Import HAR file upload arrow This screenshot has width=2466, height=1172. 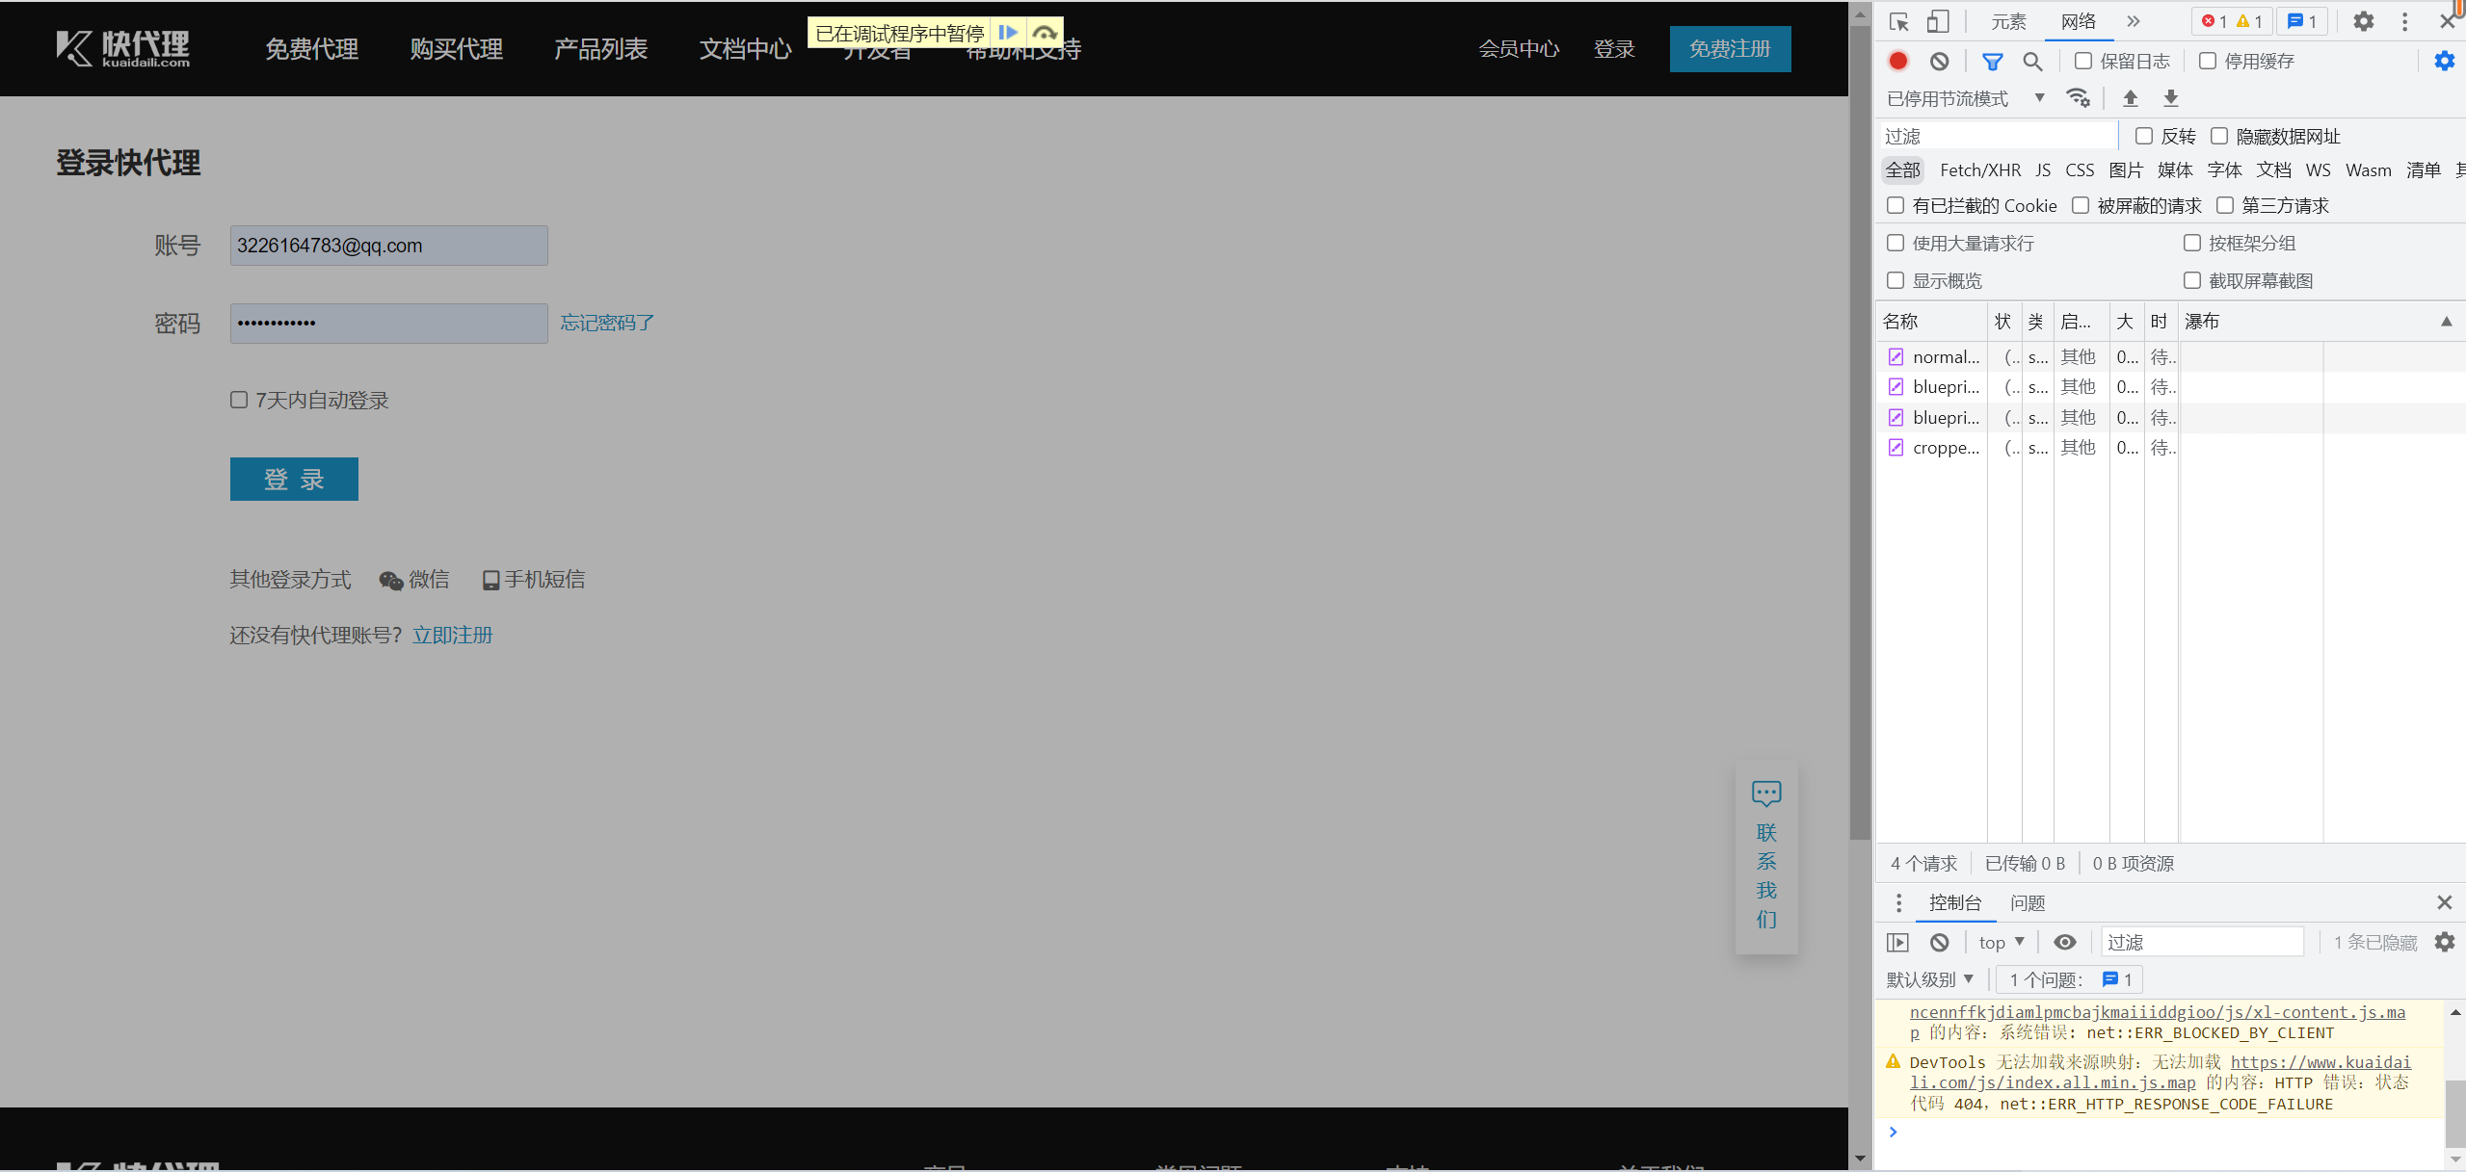(x=2131, y=98)
